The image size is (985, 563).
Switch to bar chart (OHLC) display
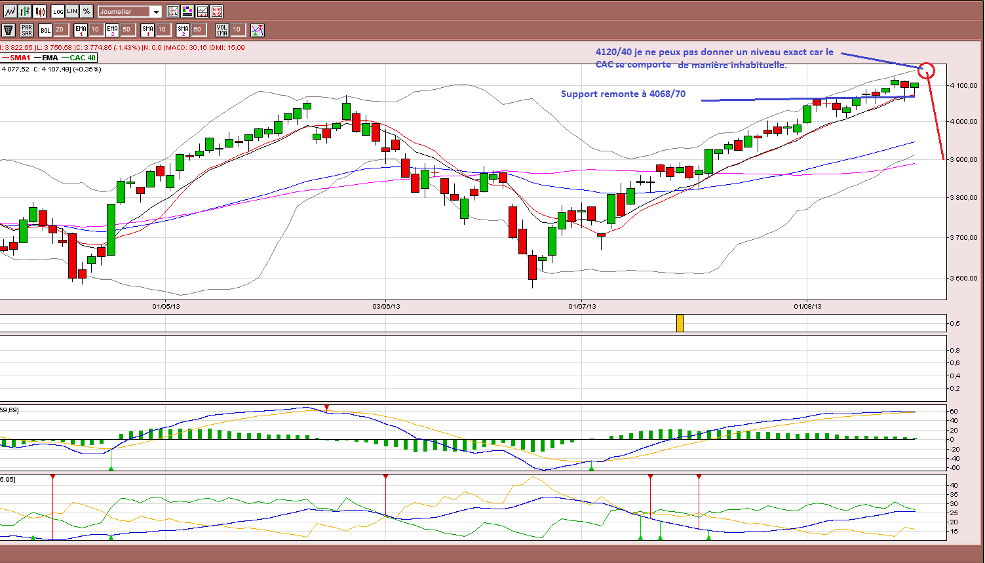(x=25, y=11)
